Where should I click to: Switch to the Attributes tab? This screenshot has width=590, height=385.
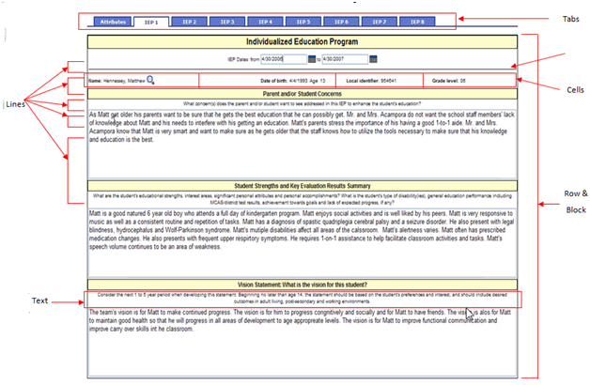113,20
